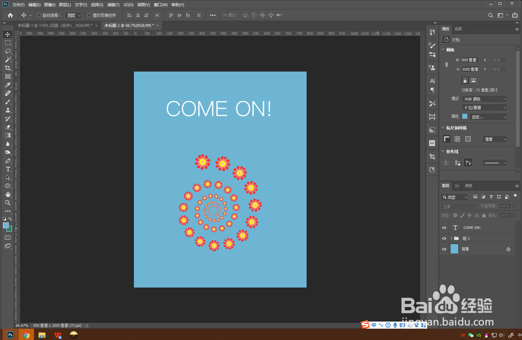Screen dimensions: 522x340
Task: Open the Layers panel flyout menu
Action: (x=517, y=186)
